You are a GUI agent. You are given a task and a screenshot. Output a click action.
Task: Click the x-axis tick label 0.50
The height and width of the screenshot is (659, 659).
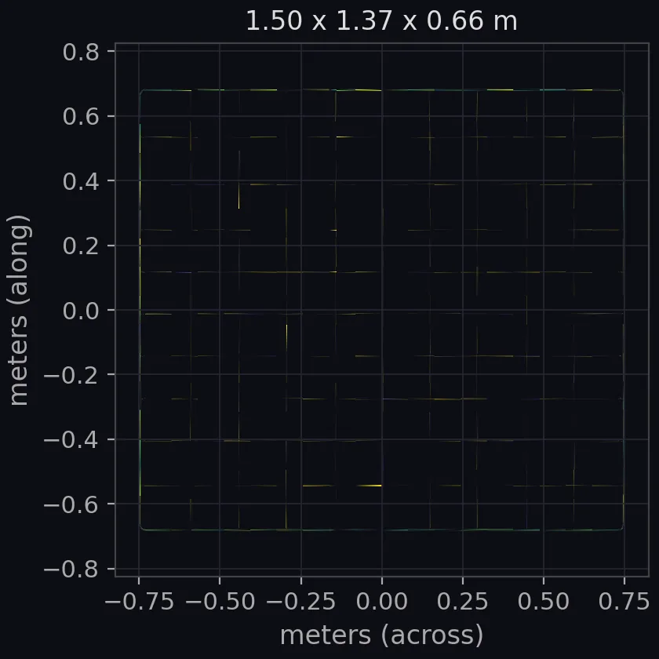tap(544, 601)
